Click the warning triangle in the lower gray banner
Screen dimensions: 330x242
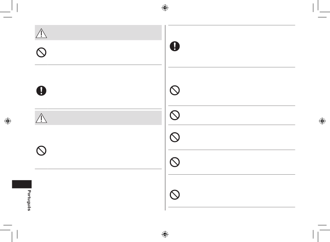(x=41, y=118)
